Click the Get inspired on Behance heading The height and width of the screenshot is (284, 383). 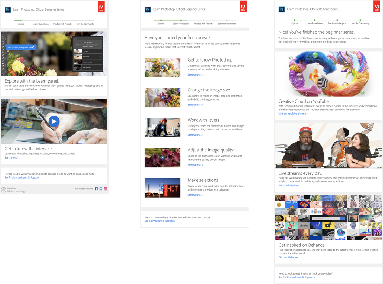(x=302, y=245)
